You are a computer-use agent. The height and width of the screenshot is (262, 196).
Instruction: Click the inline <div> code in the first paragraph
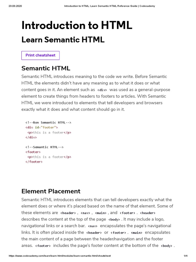click(x=102, y=90)
